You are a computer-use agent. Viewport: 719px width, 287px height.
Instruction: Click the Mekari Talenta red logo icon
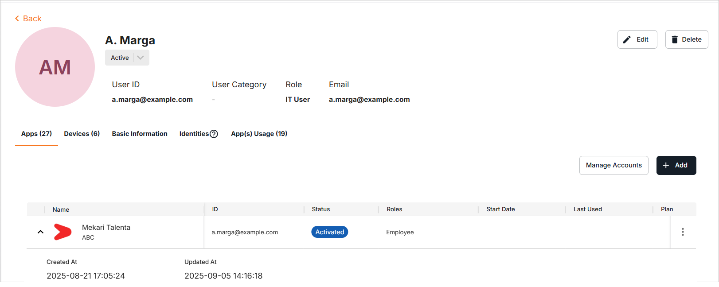coord(63,232)
